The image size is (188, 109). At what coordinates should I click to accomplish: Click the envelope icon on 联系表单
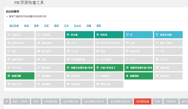39,51
